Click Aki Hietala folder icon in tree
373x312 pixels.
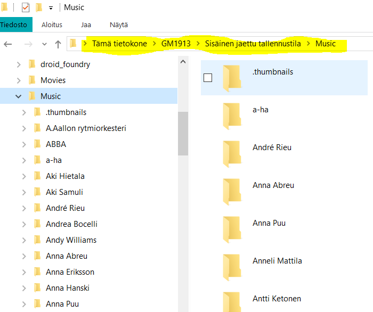(x=37, y=176)
